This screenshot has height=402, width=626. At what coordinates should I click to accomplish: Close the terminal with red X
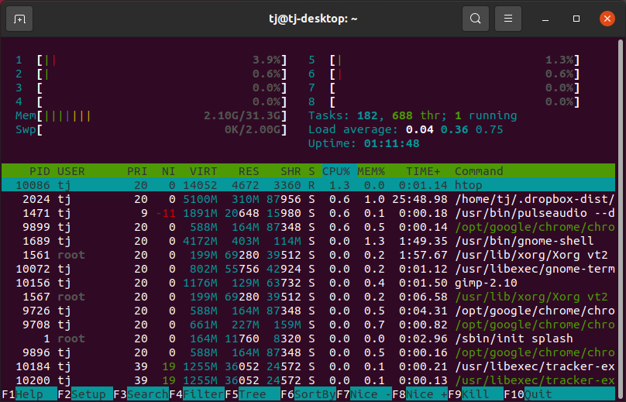click(607, 19)
